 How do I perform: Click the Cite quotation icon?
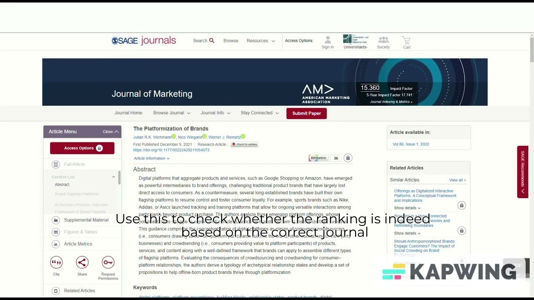pos(56,262)
